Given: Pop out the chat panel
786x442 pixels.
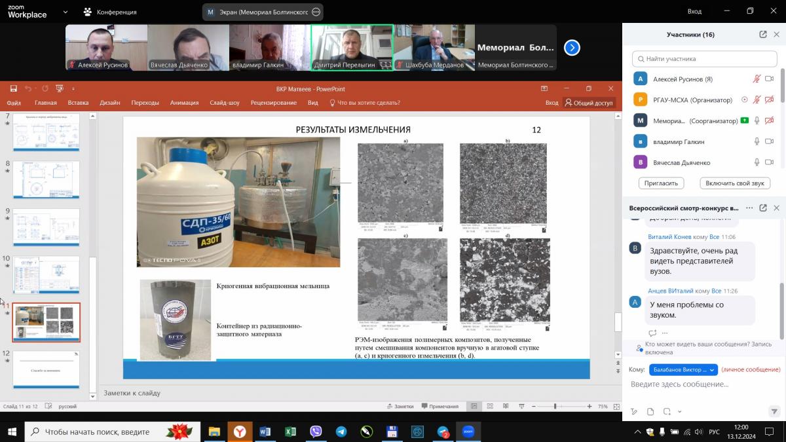Looking at the screenshot, I should click(763, 208).
